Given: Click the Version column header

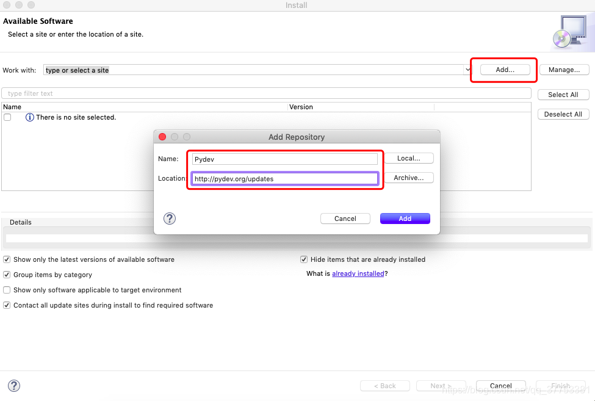Looking at the screenshot, I should 361,107.
